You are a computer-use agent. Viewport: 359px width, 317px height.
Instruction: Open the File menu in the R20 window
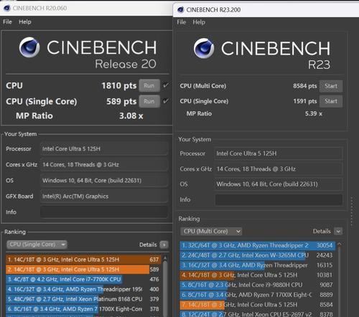7,22
